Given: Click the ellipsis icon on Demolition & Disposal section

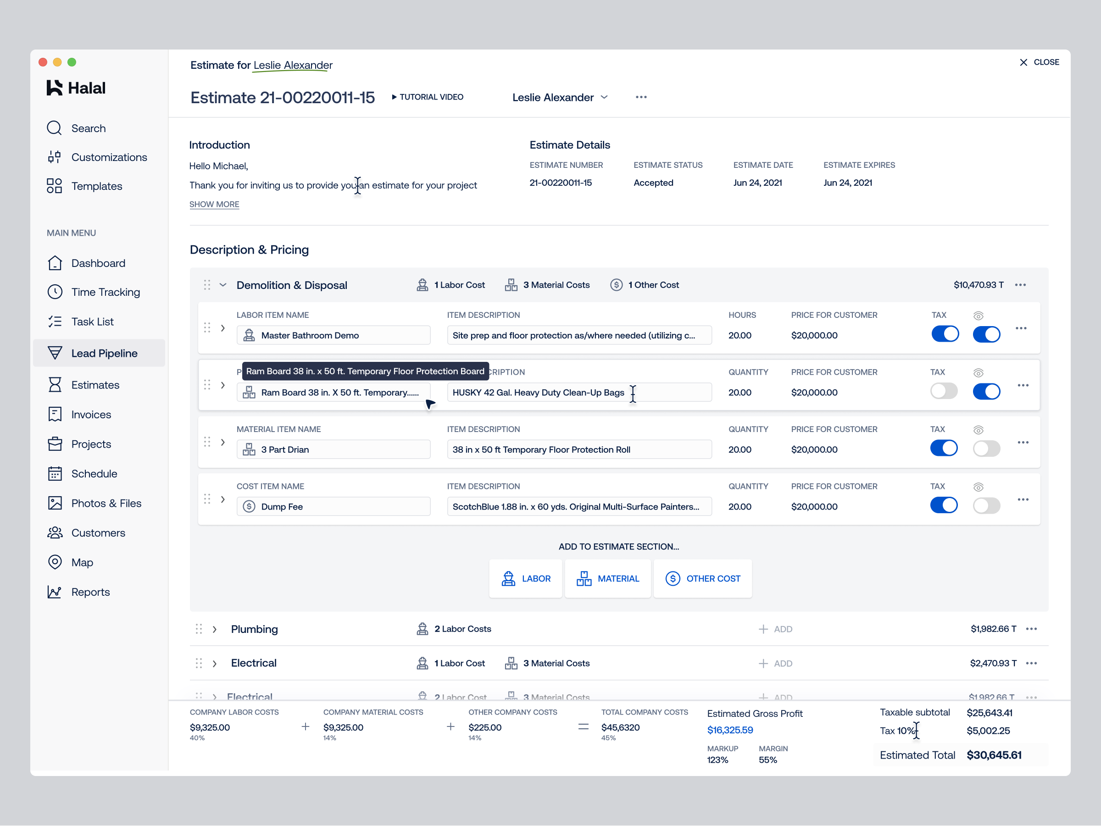Looking at the screenshot, I should tap(1020, 285).
